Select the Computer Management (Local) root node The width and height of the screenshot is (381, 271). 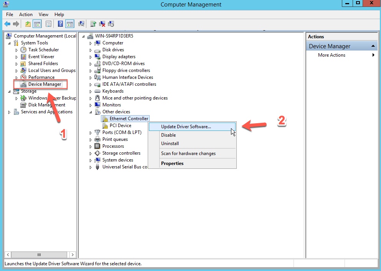(45, 36)
